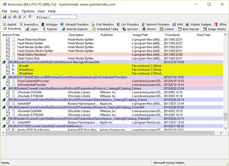This screenshot has width=229, height=166.
Task: Switch to Boot Execute tab
Action: click(188, 29)
